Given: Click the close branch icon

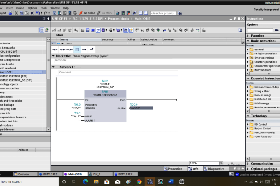Looking at the screenshot, I should 92,49.
